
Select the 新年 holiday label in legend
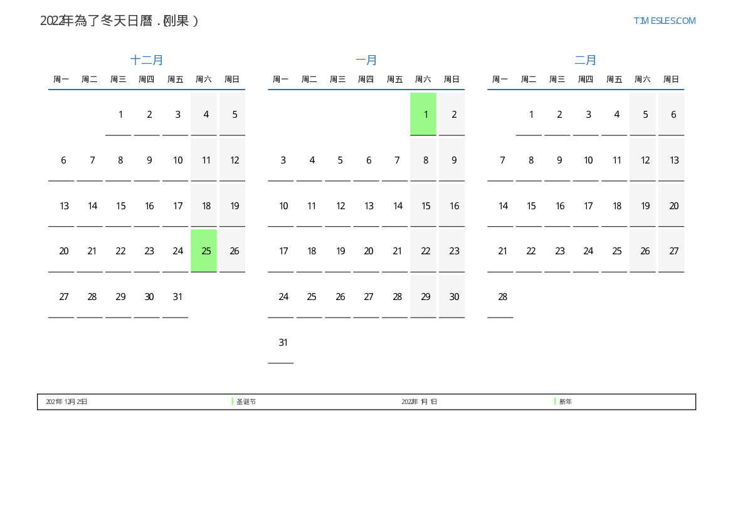click(566, 401)
